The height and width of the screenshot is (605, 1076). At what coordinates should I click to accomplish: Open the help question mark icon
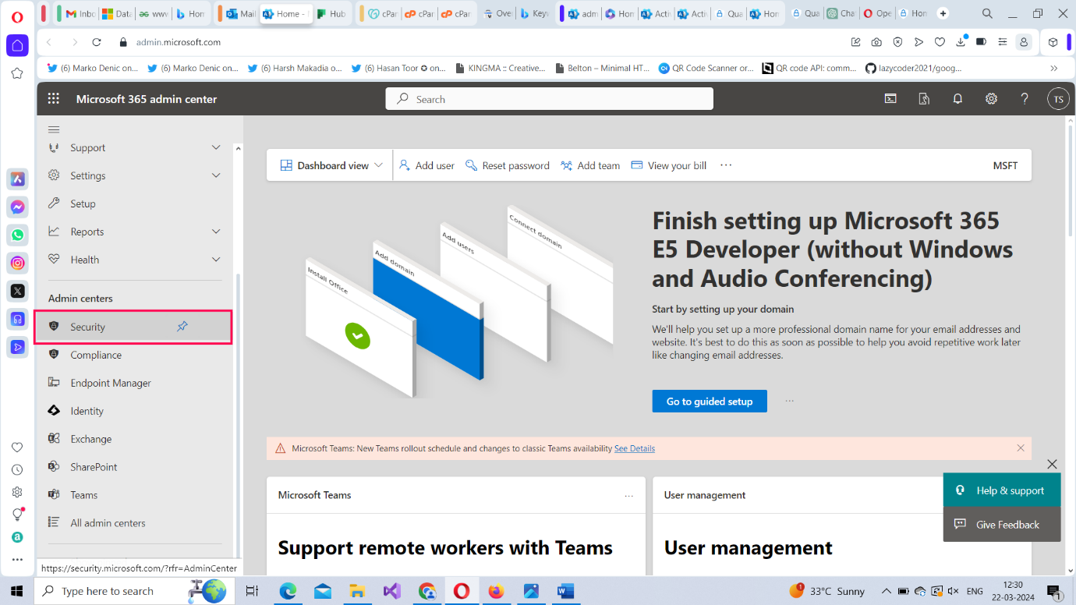click(1025, 99)
